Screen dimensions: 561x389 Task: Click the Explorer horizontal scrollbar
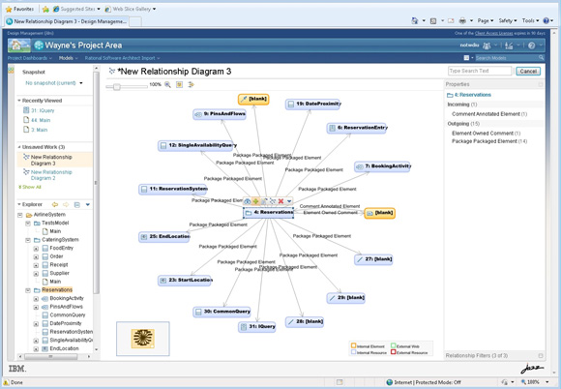[x=50, y=356]
